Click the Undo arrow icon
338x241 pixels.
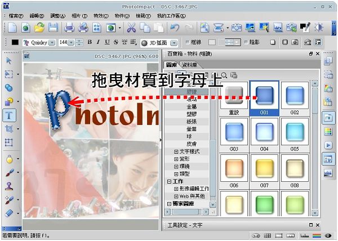point(175,28)
